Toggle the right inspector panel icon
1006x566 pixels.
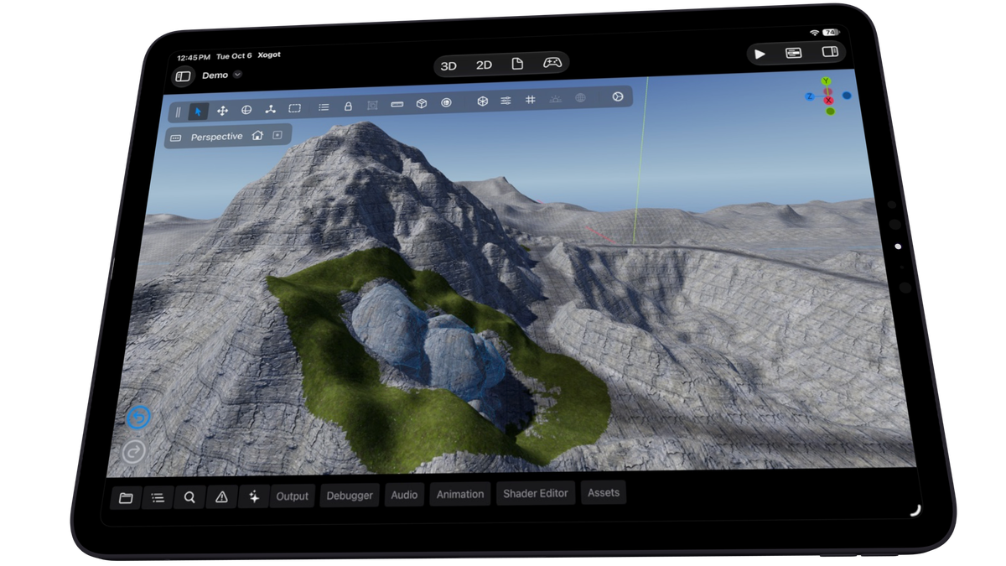830,52
